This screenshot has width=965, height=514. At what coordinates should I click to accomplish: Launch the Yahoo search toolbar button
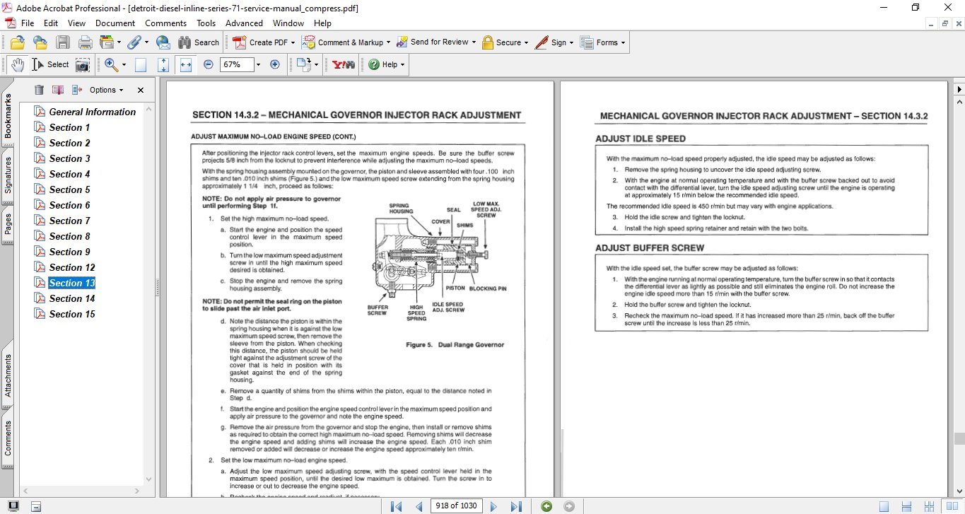tap(342, 64)
